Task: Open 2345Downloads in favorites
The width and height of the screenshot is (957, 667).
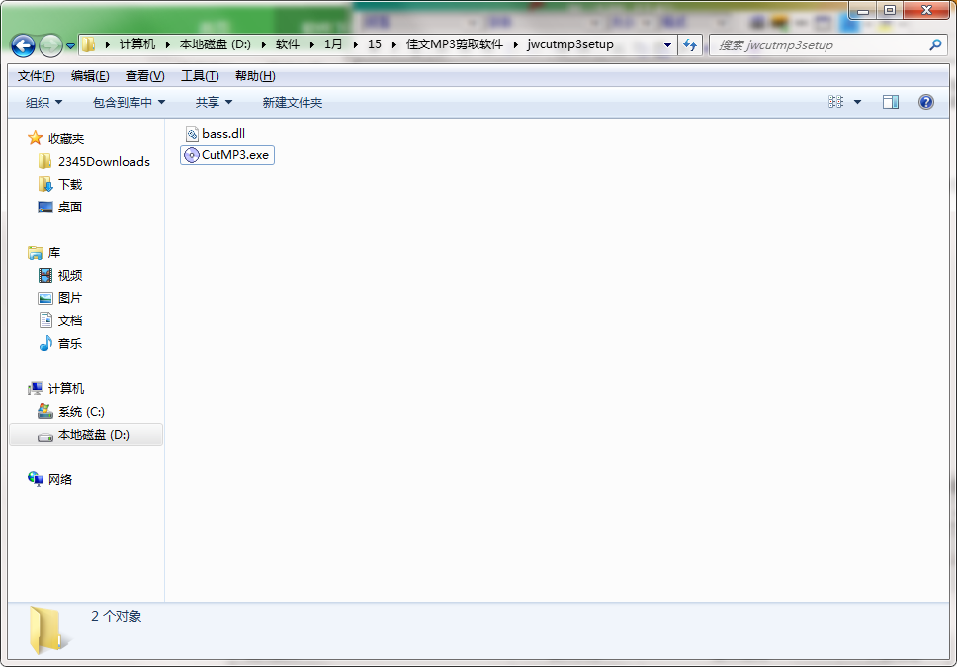Action: pyautogui.click(x=105, y=162)
